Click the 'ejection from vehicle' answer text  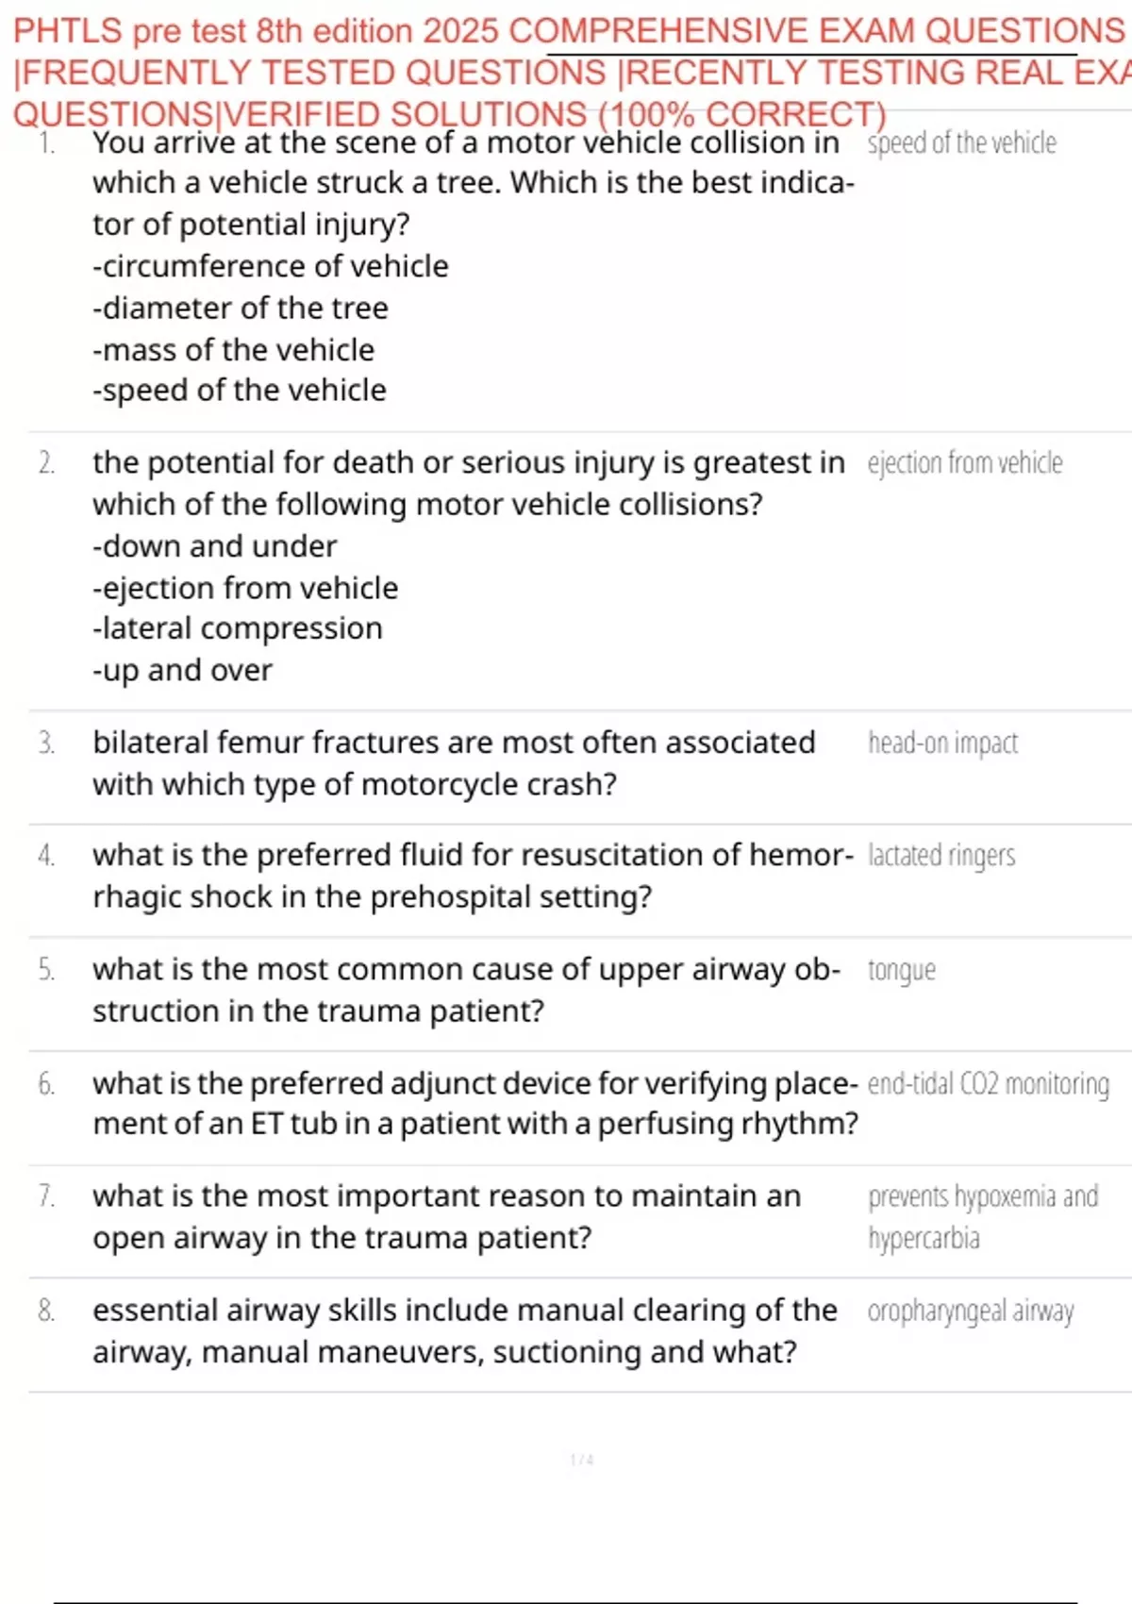click(964, 463)
